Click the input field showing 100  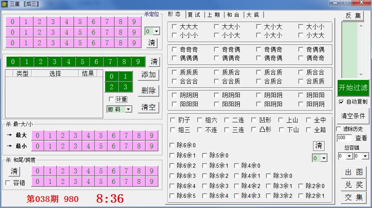[344, 138]
